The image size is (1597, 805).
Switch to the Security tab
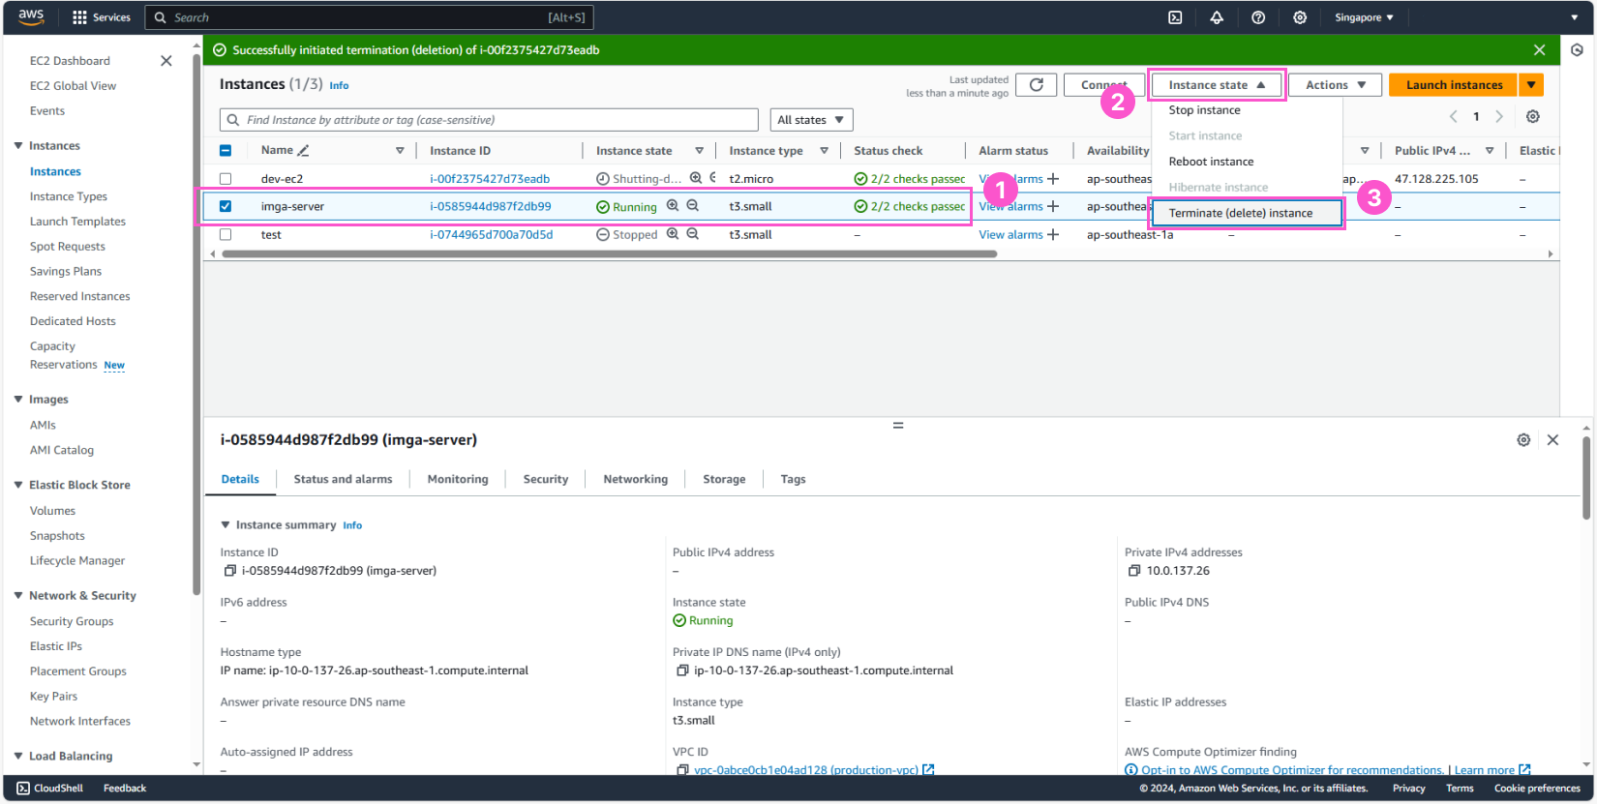[546, 479]
